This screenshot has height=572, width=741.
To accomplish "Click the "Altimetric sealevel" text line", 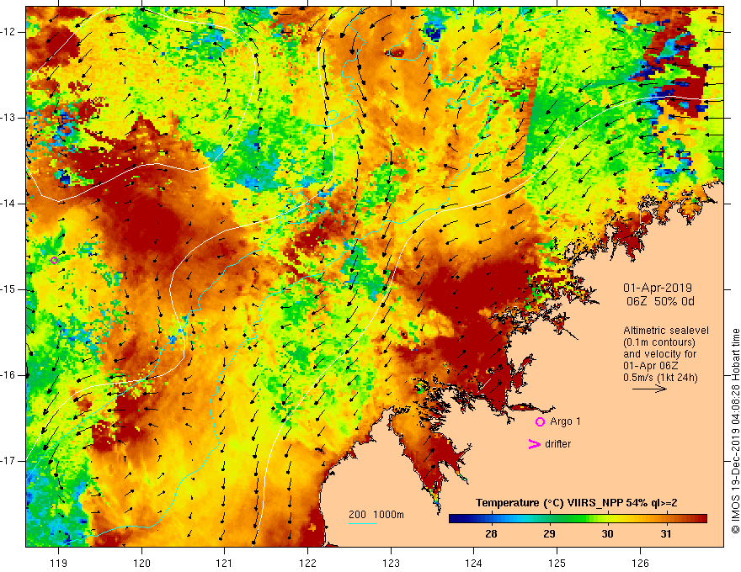I will 666,331.
